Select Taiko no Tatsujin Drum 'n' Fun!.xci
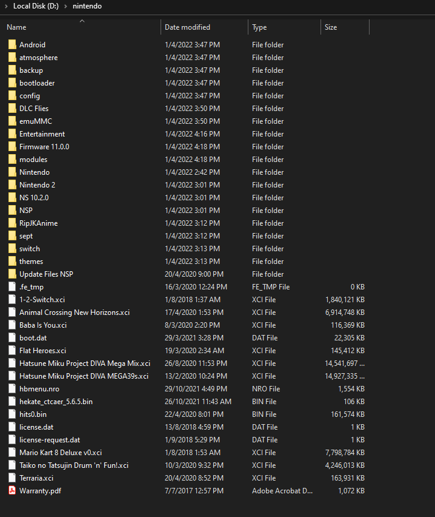Screen dimensions: 435x517 (x=74, y=465)
